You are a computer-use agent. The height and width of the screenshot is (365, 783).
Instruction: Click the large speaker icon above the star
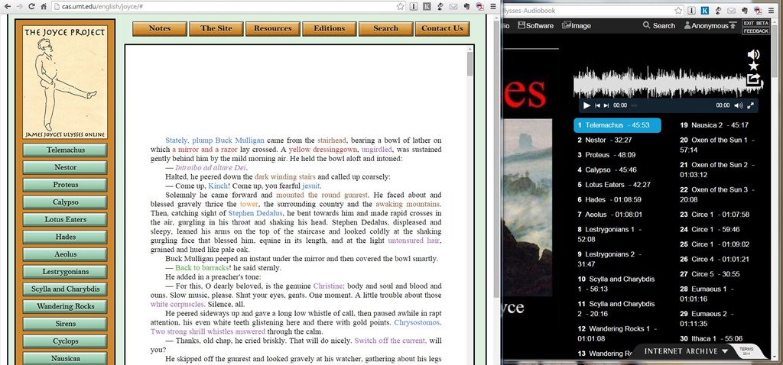(753, 54)
